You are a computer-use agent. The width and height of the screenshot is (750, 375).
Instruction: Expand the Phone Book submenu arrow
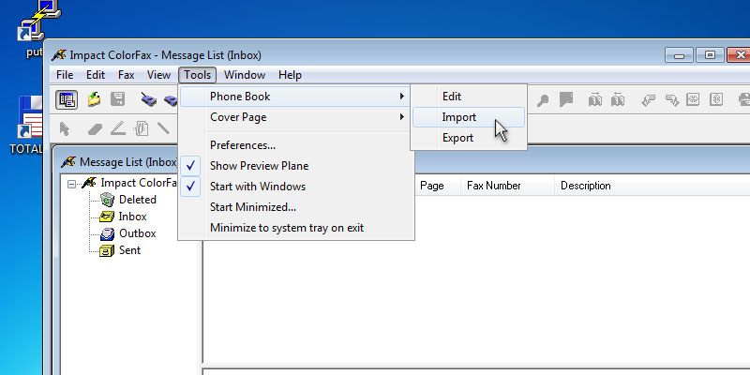pos(402,97)
